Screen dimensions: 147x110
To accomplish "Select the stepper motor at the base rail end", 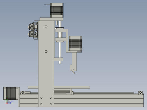I will point(11,93).
